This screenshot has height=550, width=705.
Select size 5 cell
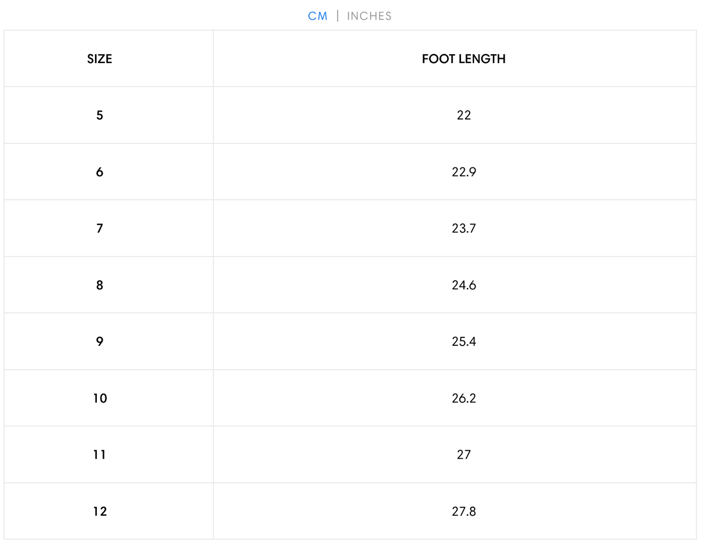(100, 115)
